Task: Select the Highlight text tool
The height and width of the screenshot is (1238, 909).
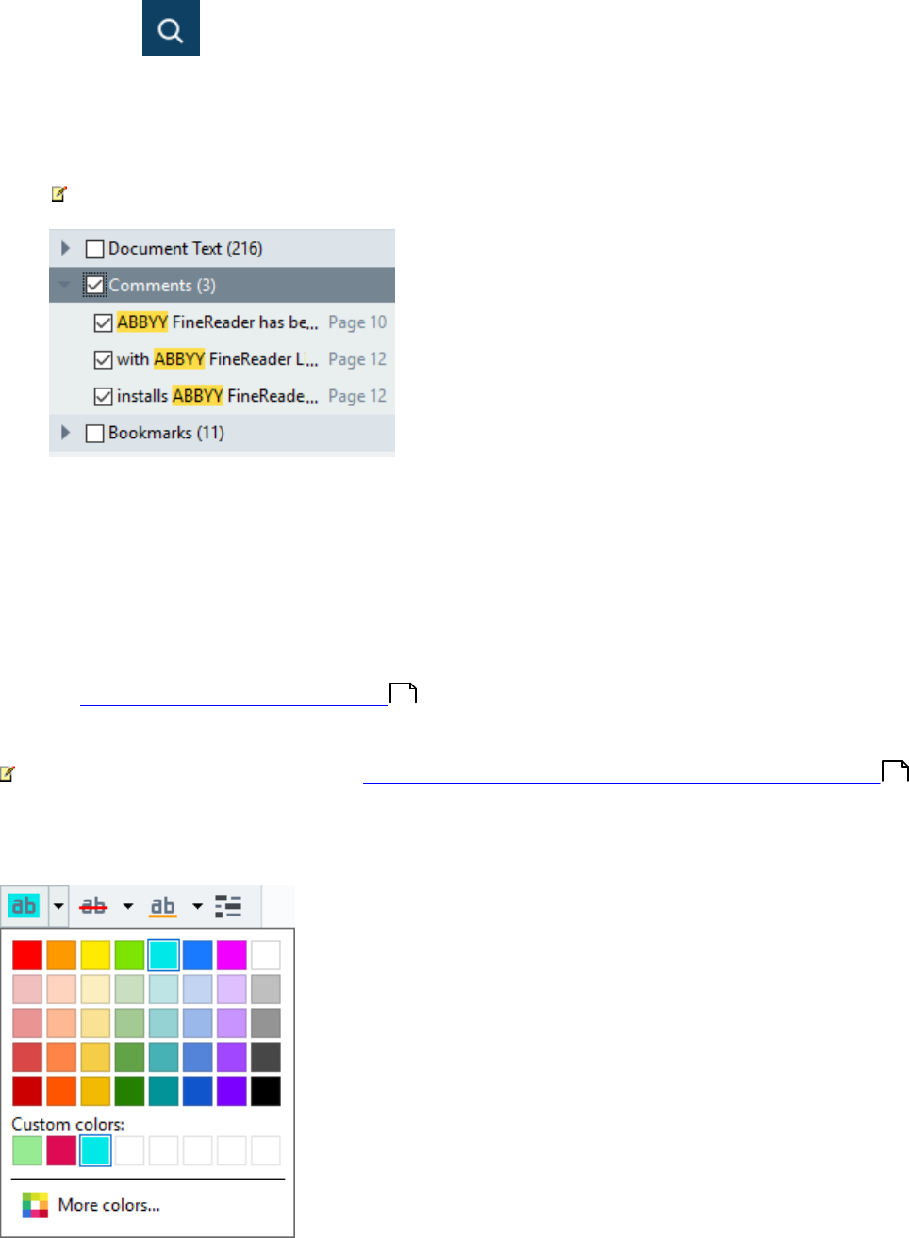Action: click(24, 906)
